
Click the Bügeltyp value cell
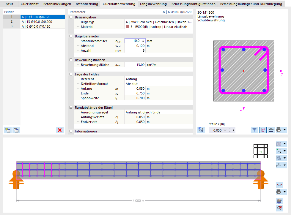tap(159, 22)
